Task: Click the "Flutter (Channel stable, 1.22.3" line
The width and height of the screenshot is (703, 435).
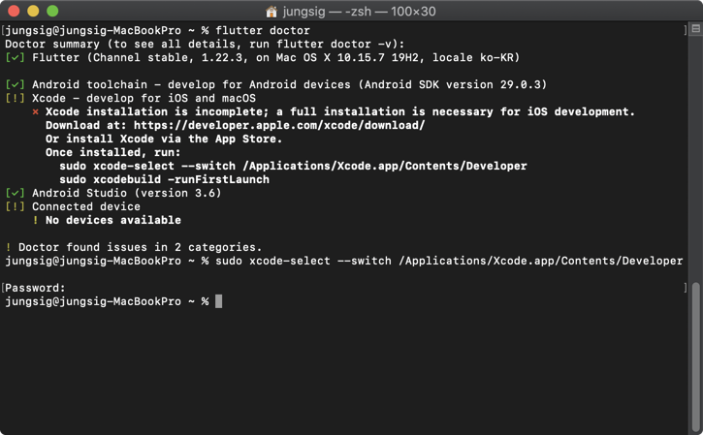Action: click(275, 58)
